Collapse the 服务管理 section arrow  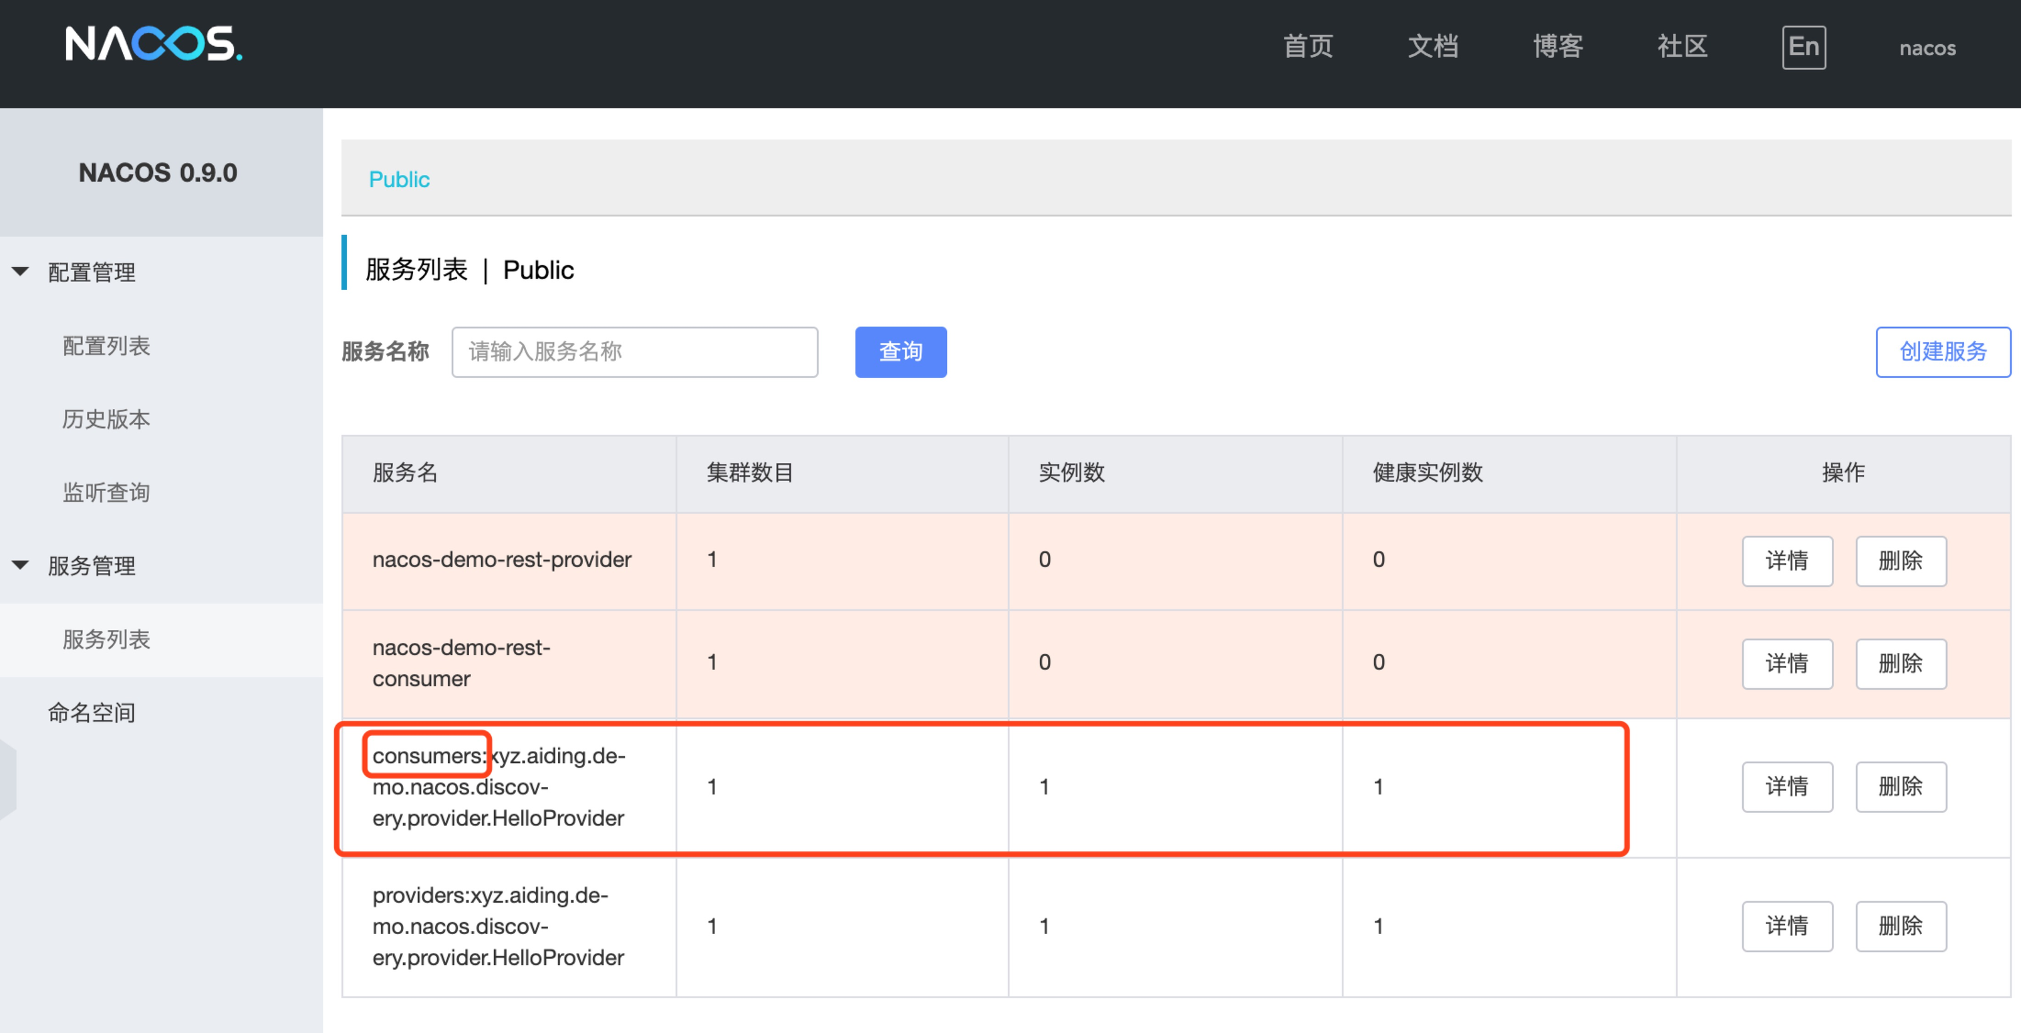coord(21,565)
